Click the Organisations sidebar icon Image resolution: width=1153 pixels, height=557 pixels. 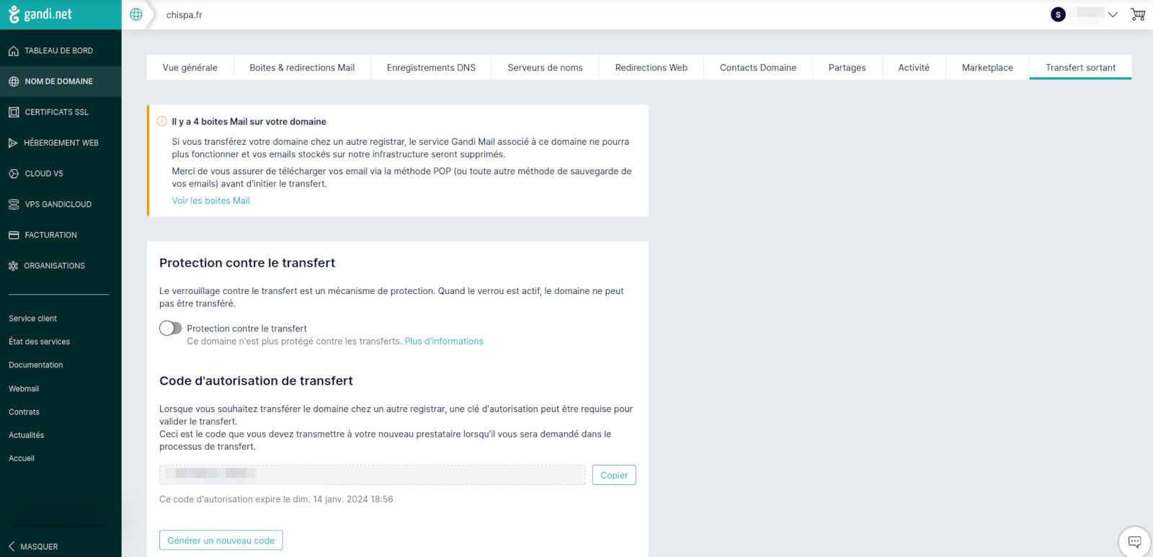(13, 266)
